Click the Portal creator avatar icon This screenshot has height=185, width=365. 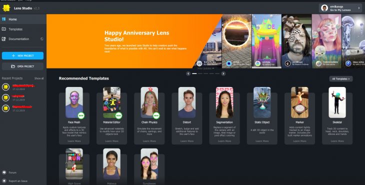[229, 63]
